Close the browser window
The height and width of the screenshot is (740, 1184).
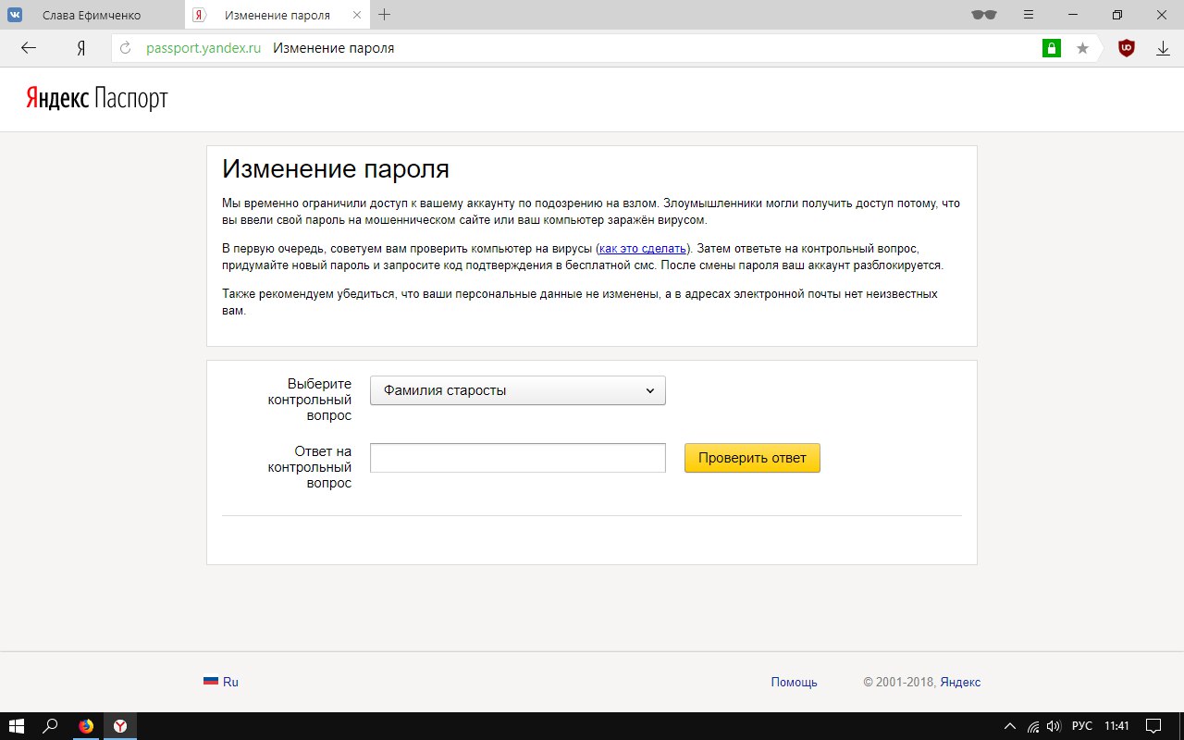(1162, 15)
